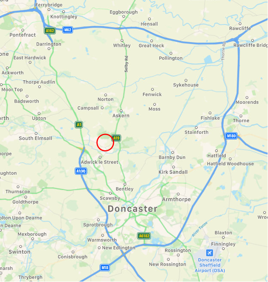
Task: Click the Pontefract town label
Action: 23,35
